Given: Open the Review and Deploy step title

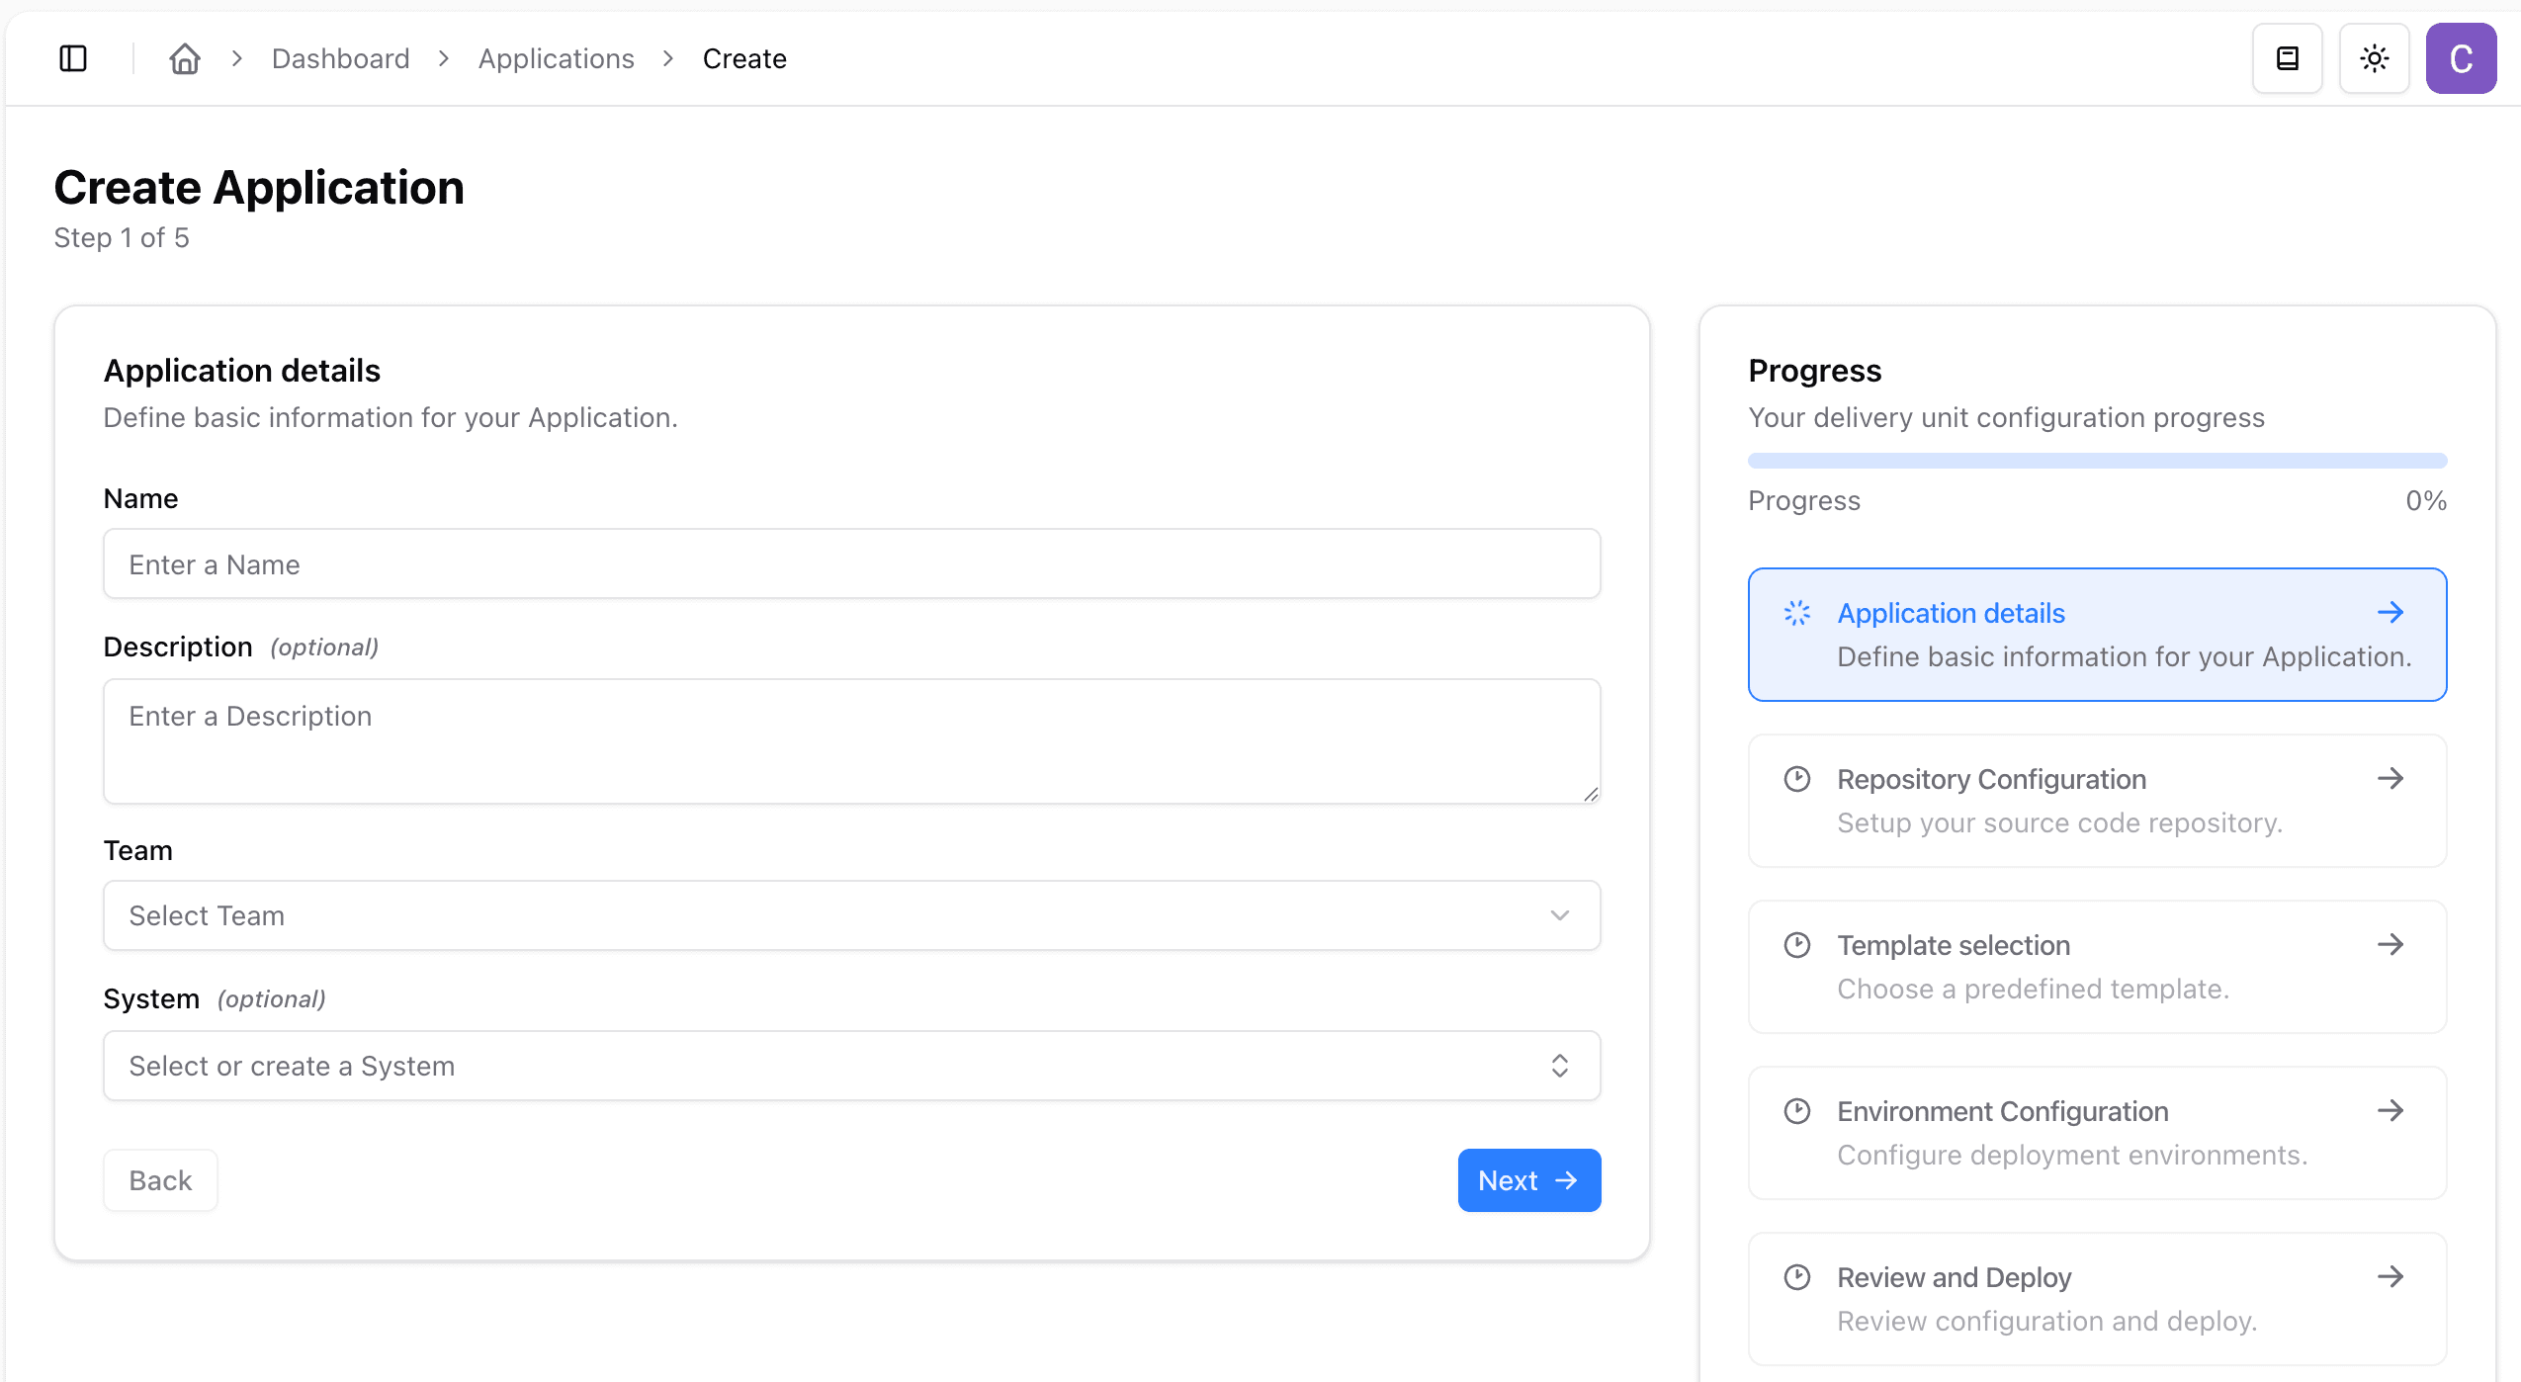Looking at the screenshot, I should point(1955,1277).
